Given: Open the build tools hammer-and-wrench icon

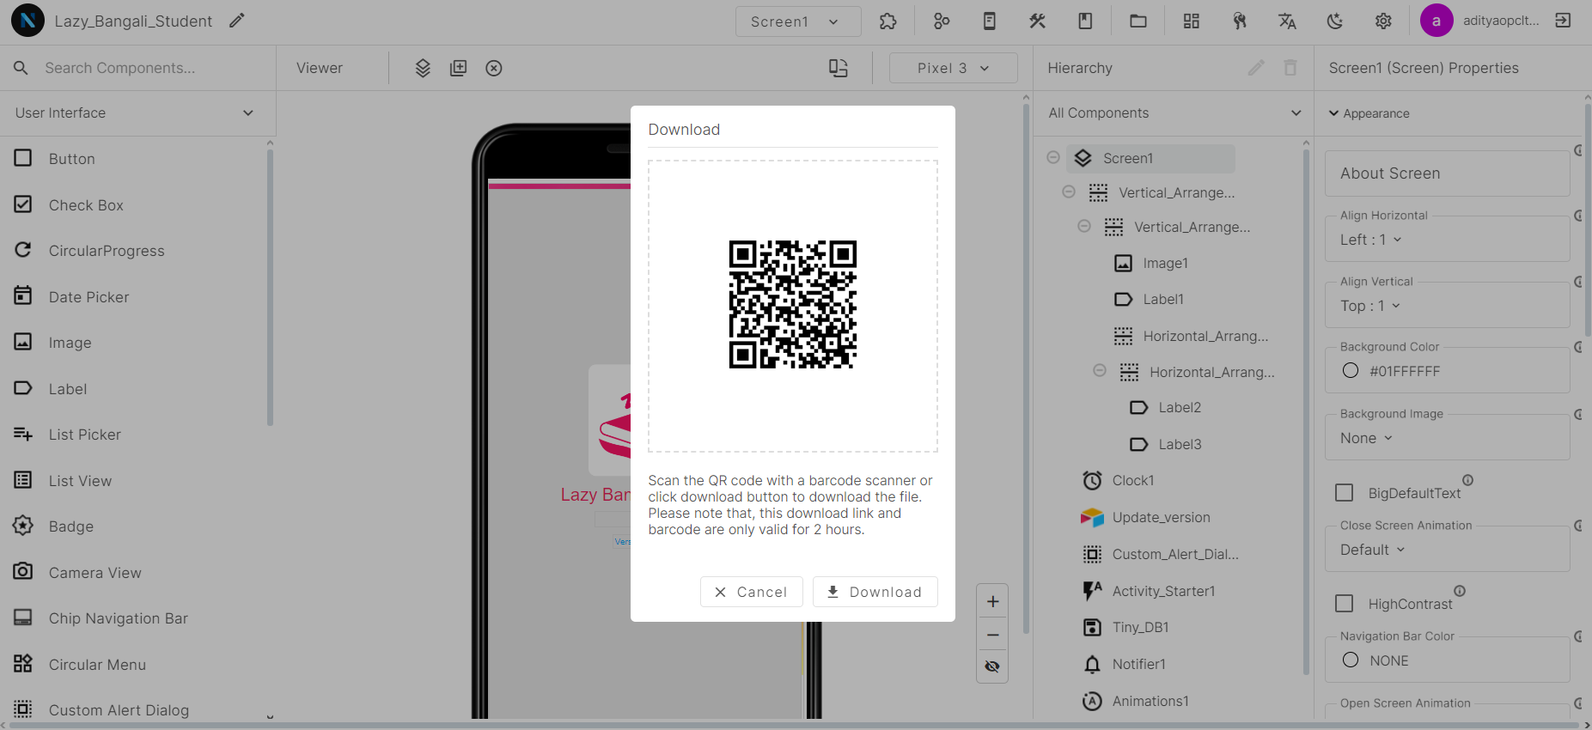Looking at the screenshot, I should coord(1038,21).
